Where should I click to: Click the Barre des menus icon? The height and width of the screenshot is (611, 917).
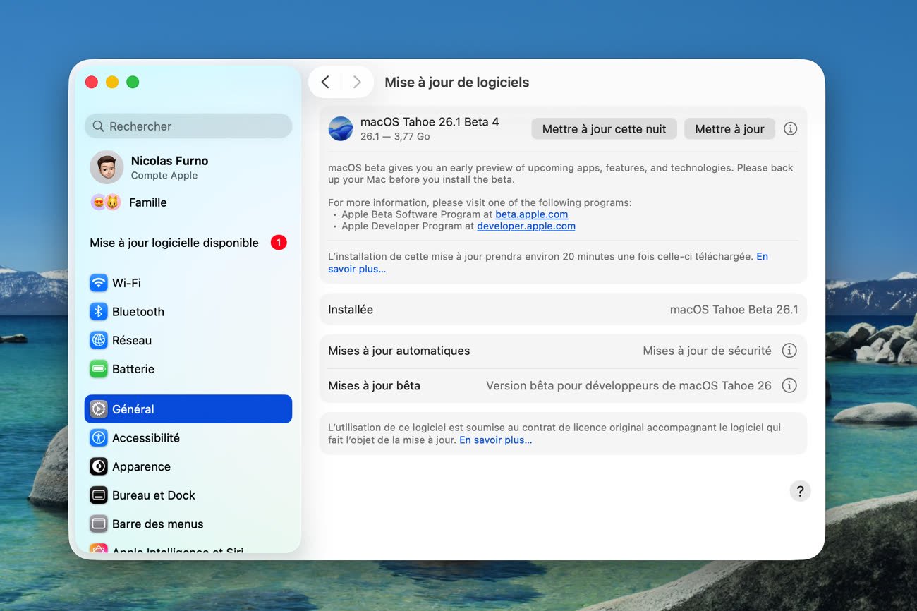point(98,524)
